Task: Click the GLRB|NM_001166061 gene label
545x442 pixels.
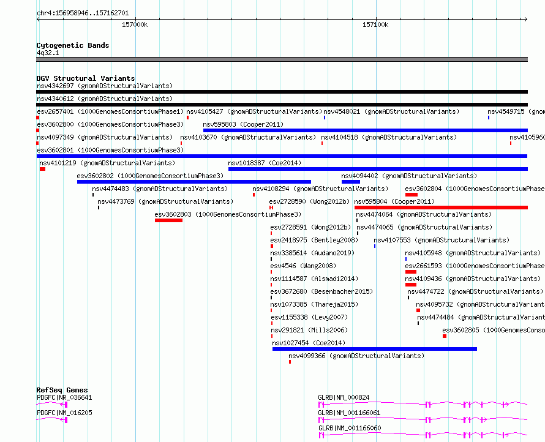Action: point(349,413)
